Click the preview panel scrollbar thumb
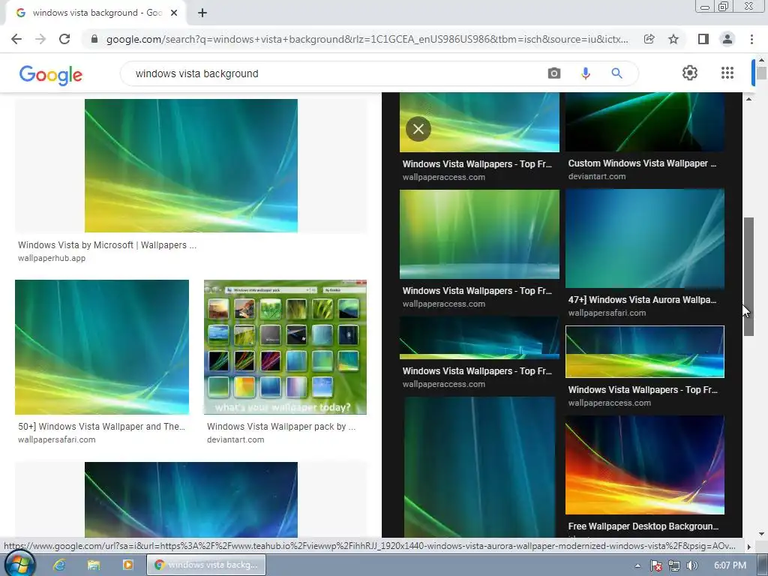Screen dimensions: 768x576 (x=749, y=277)
